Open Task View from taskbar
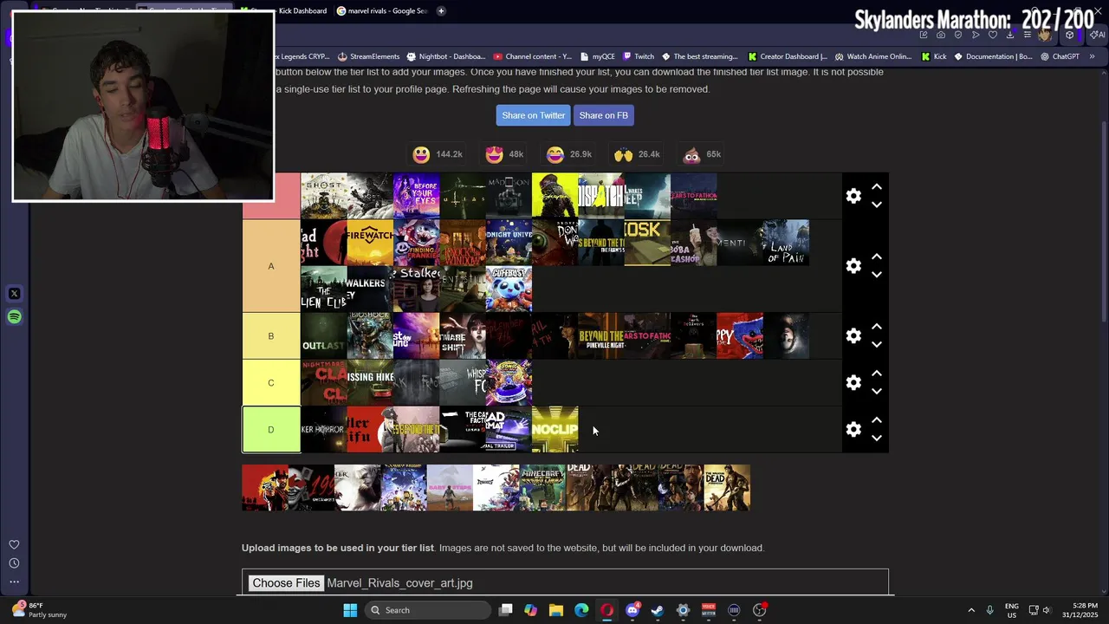 (506, 610)
